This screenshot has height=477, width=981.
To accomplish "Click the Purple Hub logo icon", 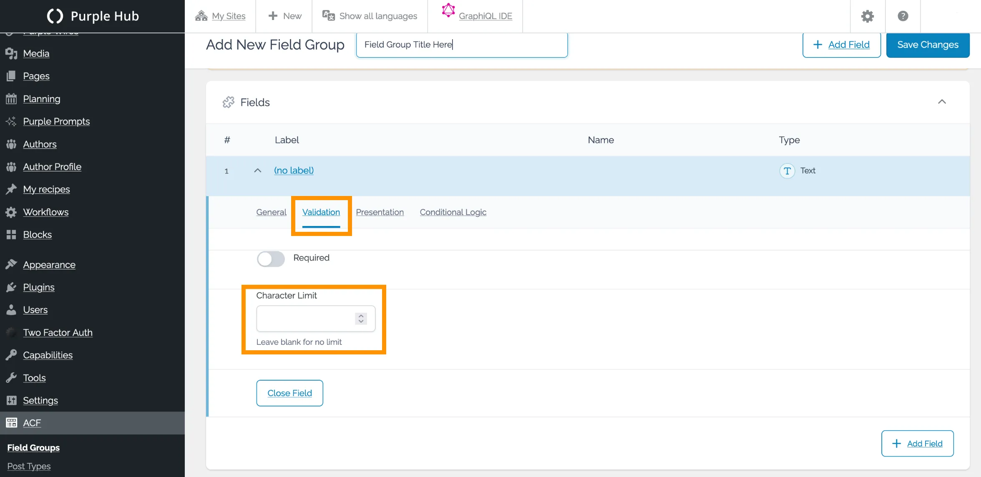I will (55, 16).
